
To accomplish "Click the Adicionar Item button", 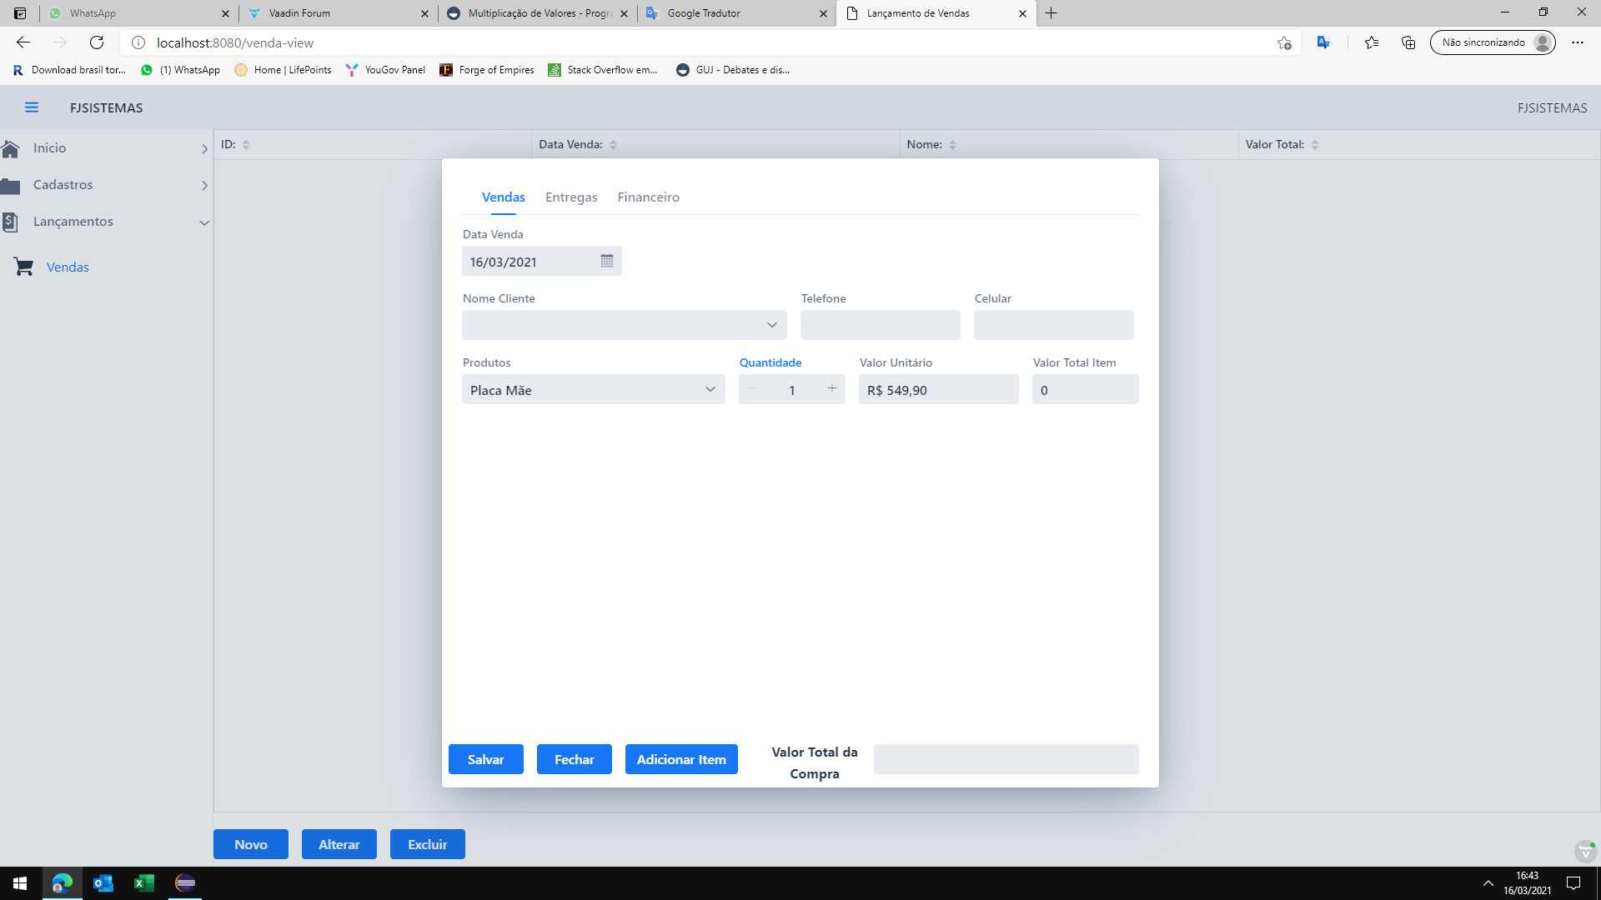I will pyautogui.click(x=681, y=759).
